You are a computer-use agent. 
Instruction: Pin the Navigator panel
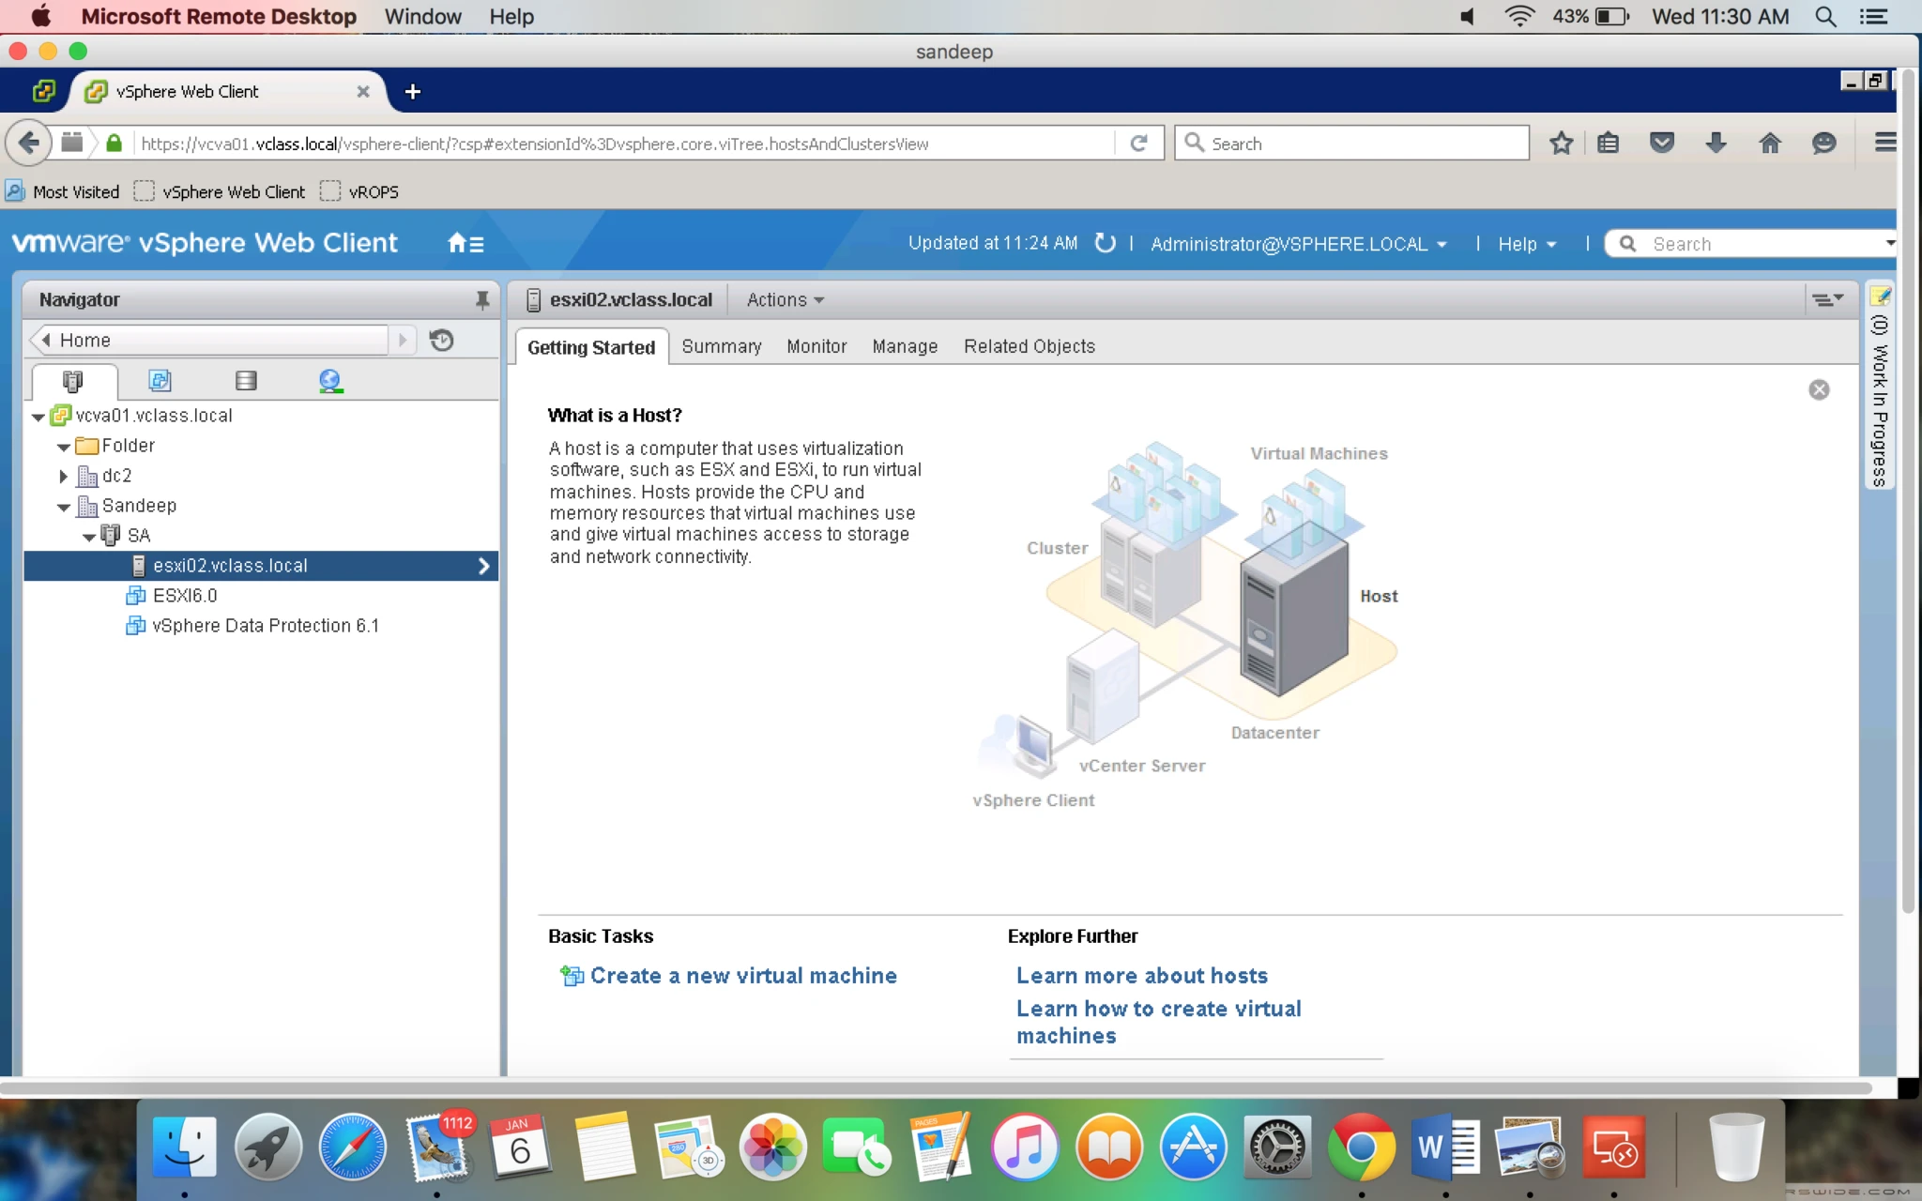[482, 300]
